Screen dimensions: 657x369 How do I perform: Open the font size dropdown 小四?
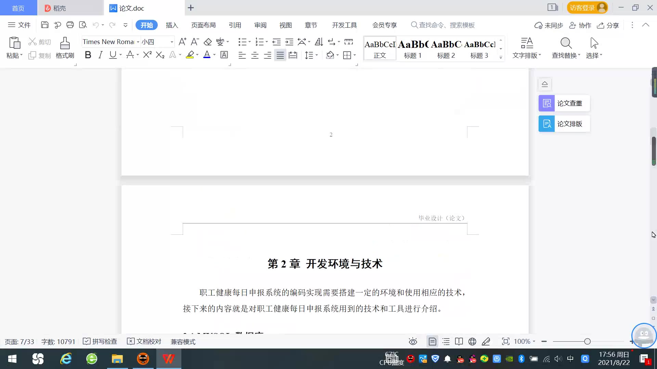click(x=172, y=42)
